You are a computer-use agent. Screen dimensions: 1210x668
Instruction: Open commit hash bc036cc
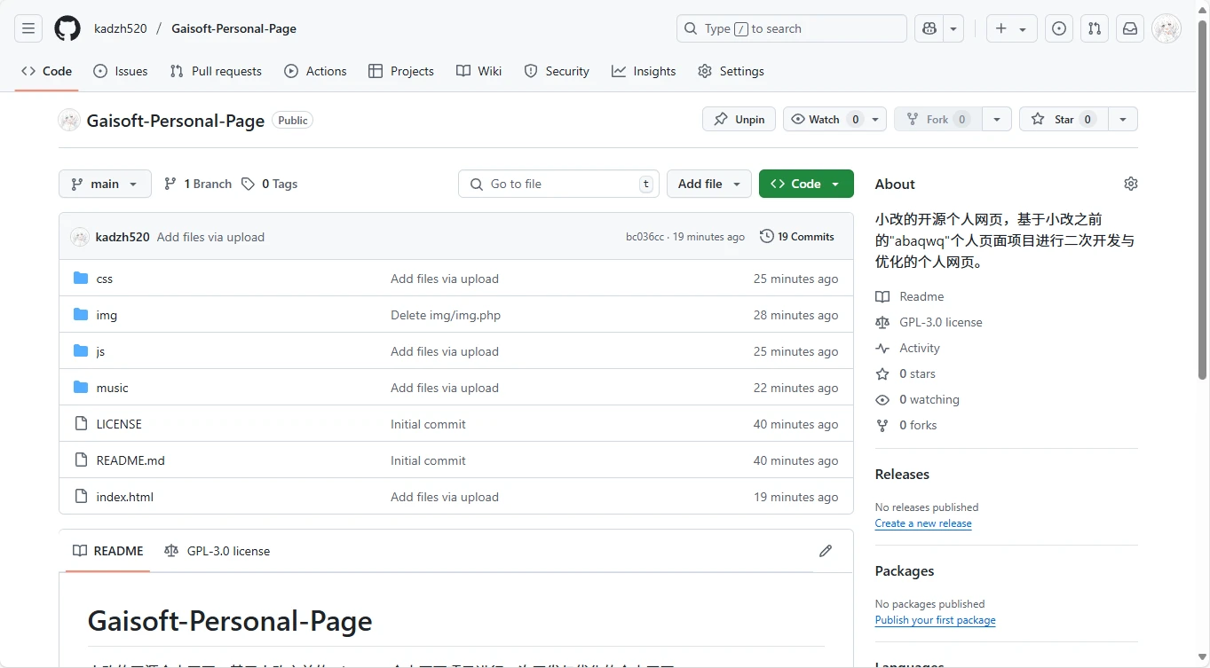coord(645,237)
